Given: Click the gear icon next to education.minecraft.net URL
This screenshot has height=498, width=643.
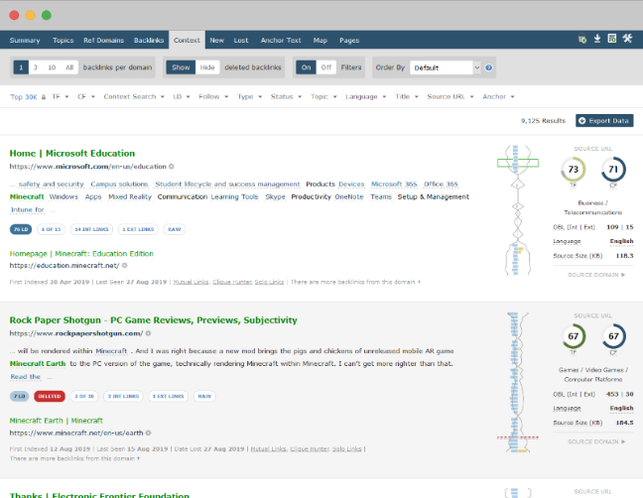Looking at the screenshot, I should point(125,265).
